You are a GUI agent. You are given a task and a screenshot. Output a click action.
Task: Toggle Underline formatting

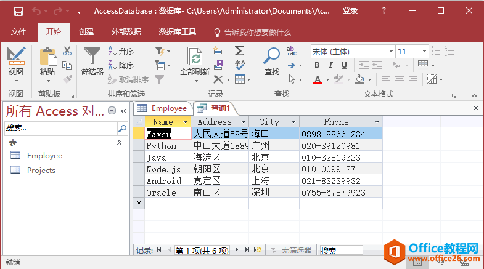point(344,65)
